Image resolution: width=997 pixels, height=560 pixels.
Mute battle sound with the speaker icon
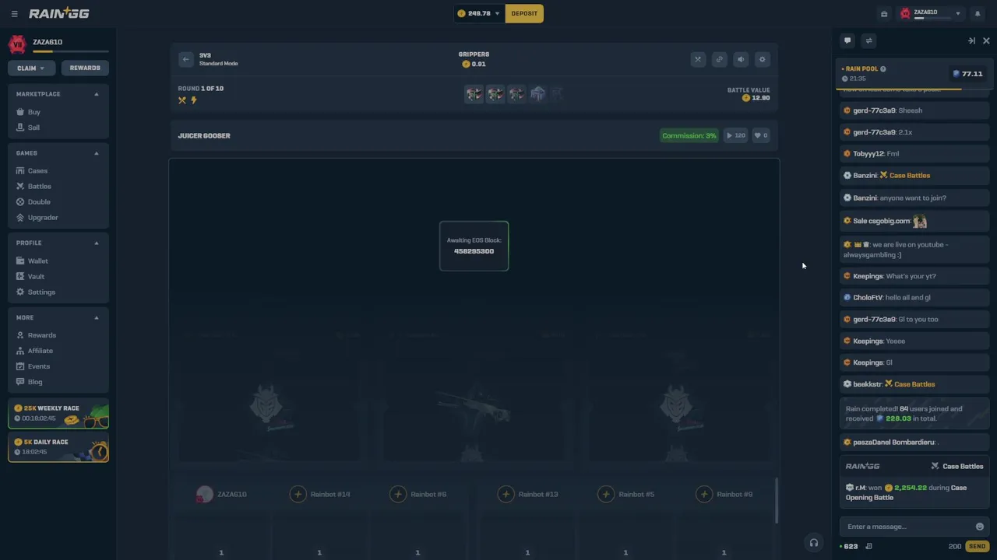tap(741, 59)
